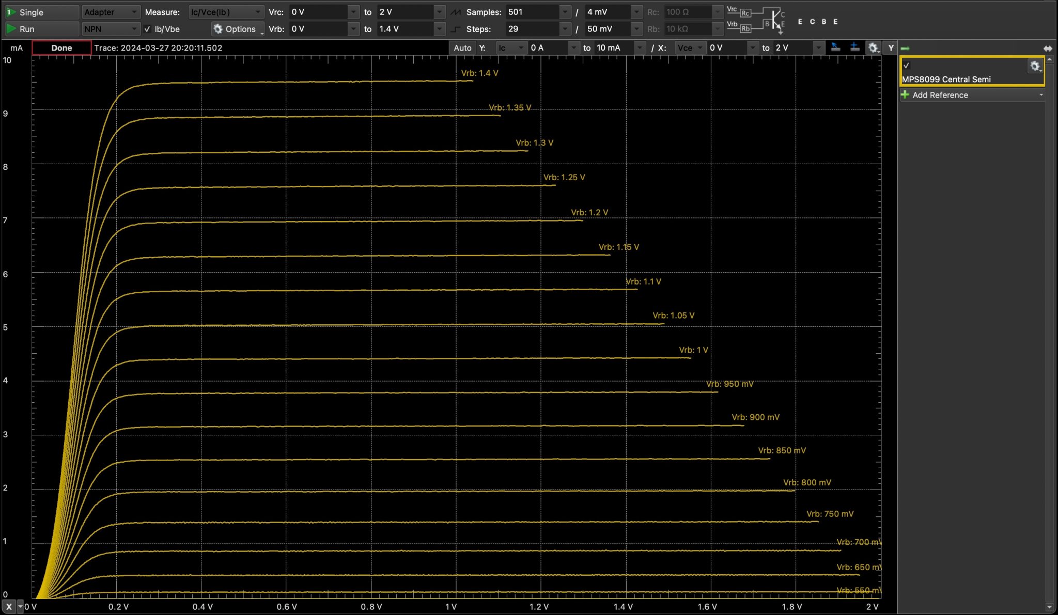Open the dropdown arrow beside the X button
This screenshot has height=615, width=1058.
pos(21,607)
